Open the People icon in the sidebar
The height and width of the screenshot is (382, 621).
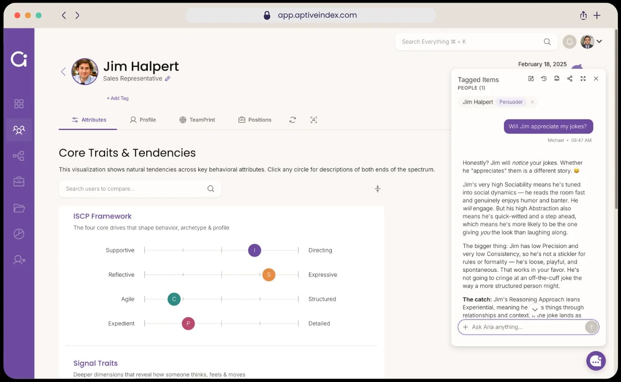point(19,130)
